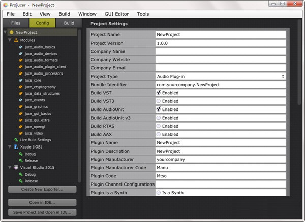305x222 pixels.
Task: Click the Plugin Manufacturer Code field
Action: coord(221,168)
